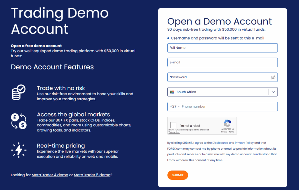
Task: Click inside the Full Name field
Action: [222, 48]
